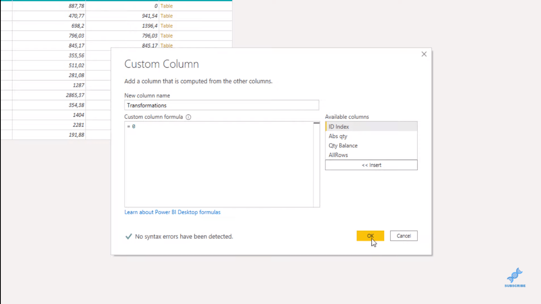The height and width of the screenshot is (304, 541).
Task: Select Abs qty in Available columns
Action: point(371,136)
